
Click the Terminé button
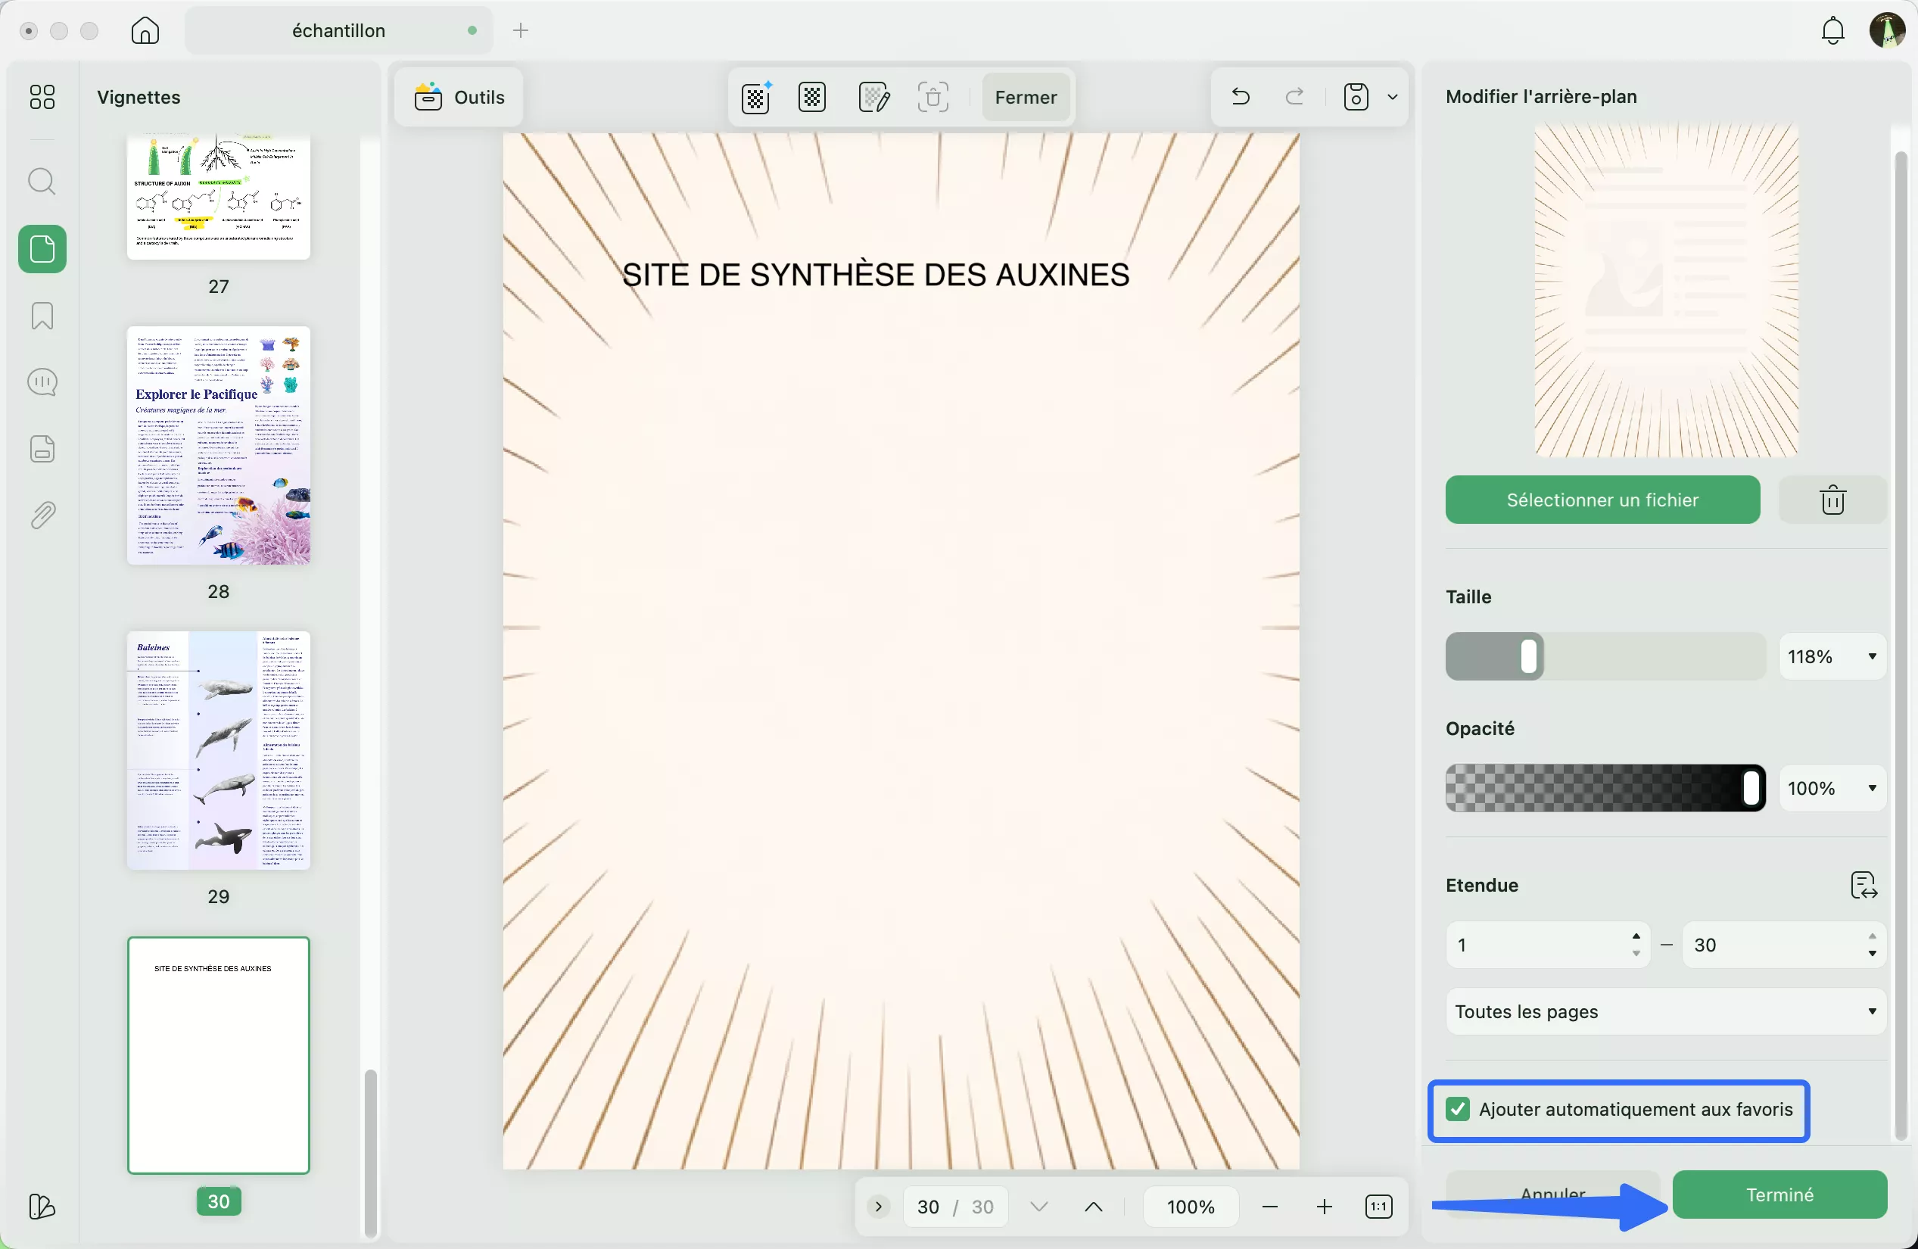[1779, 1194]
